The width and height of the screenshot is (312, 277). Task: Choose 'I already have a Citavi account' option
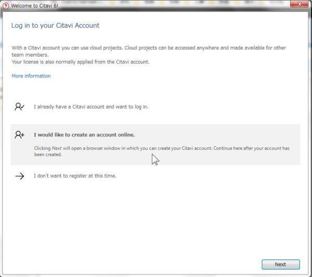(x=91, y=107)
